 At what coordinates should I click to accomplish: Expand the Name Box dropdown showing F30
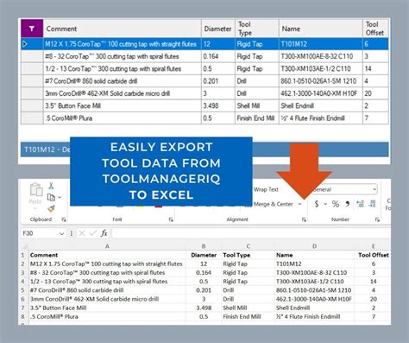[x=61, y=233]
